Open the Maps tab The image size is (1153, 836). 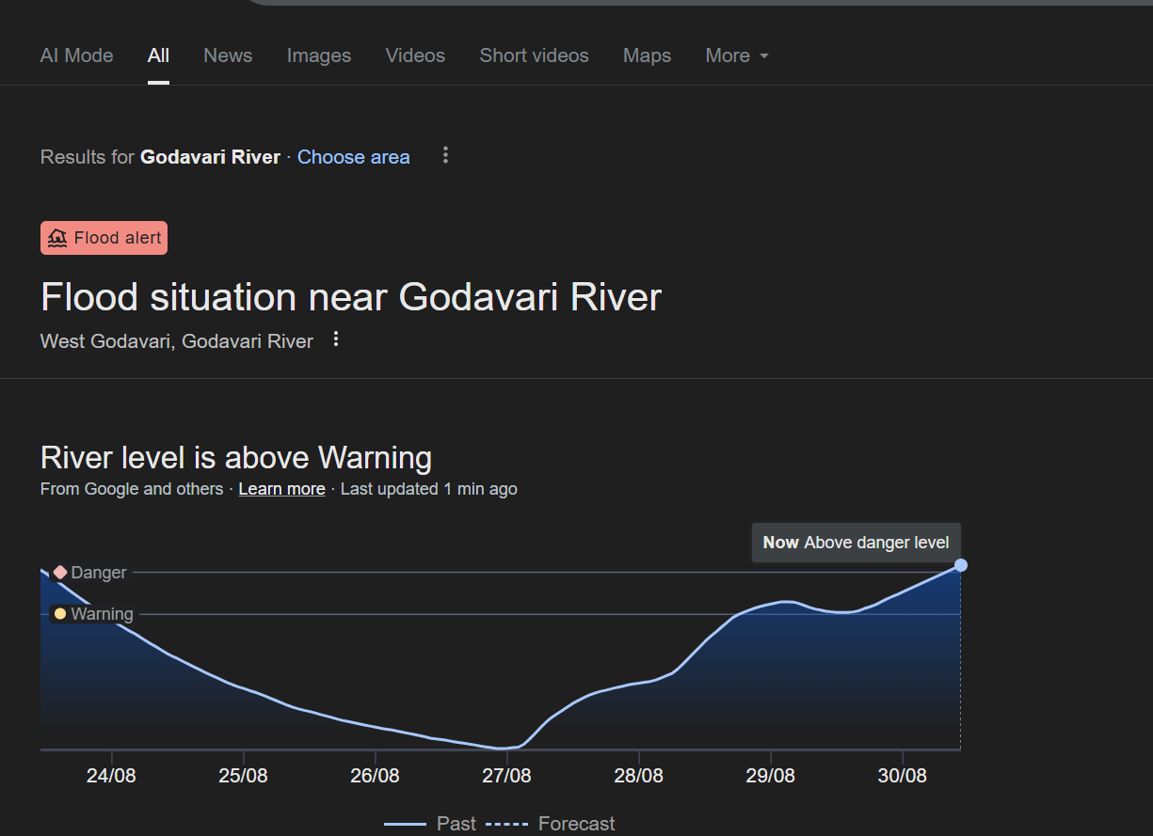click(647, 55)
